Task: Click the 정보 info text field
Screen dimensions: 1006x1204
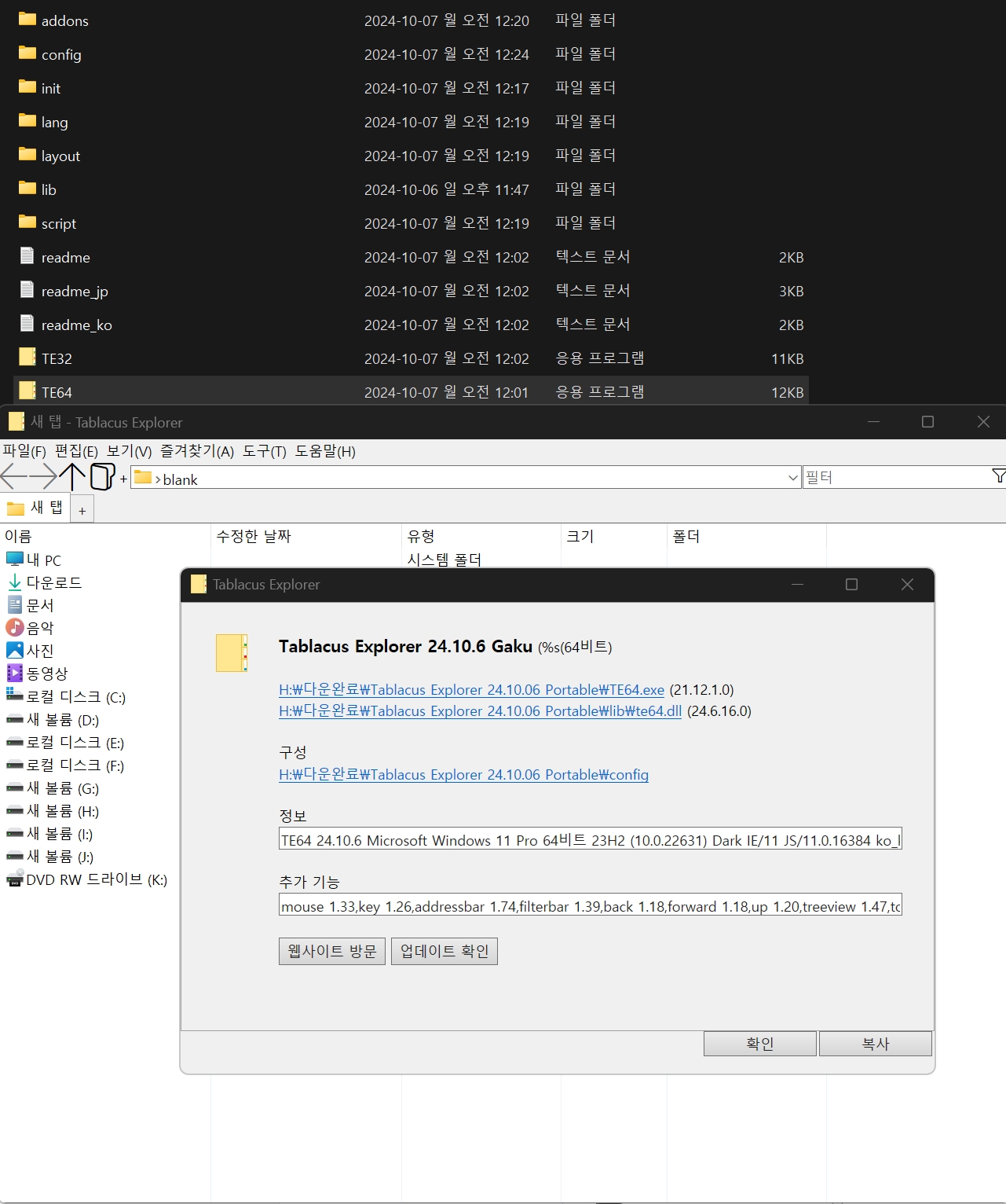Action: click(591, 839)
